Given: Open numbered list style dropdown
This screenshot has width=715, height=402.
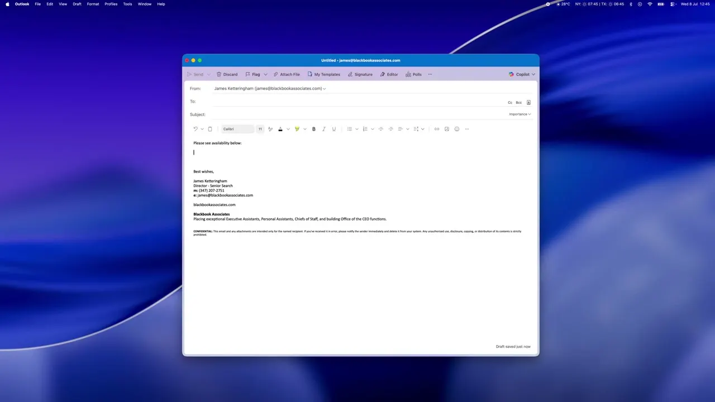Looking at the screenshot, I should pyautogui.click(x=373, y=129).
